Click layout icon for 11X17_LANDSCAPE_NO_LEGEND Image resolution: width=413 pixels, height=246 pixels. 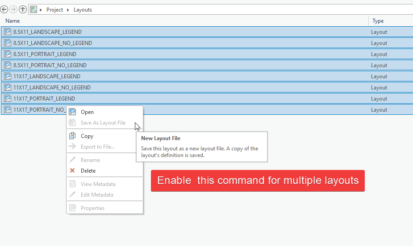[x=8, y=88]
